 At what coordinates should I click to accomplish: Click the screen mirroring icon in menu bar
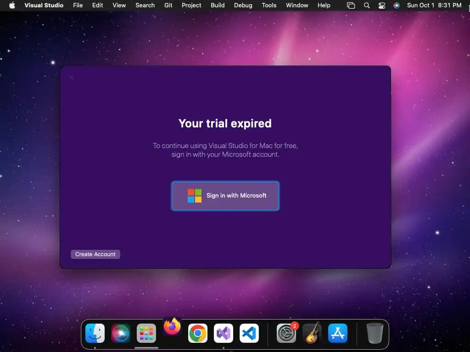tap(351, 5)
